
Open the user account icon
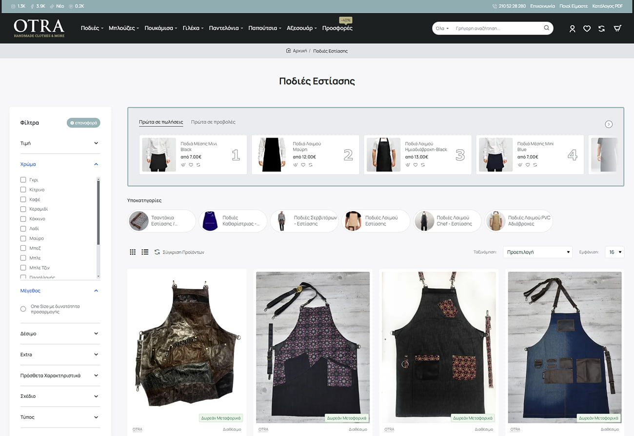click(x=572, y=29)
